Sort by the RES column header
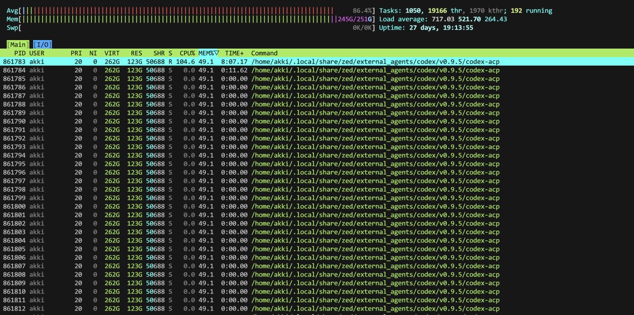 [x=136, y=53]
